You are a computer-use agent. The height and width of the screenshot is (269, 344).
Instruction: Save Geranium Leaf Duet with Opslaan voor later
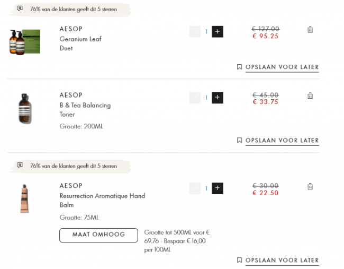(282, 67)
